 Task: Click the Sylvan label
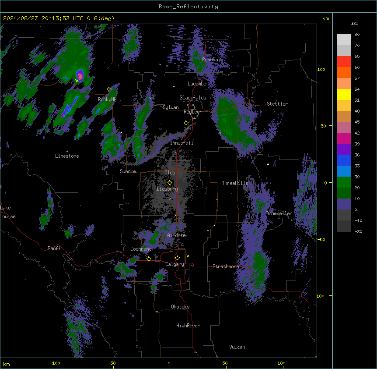(x=171, y=107)
